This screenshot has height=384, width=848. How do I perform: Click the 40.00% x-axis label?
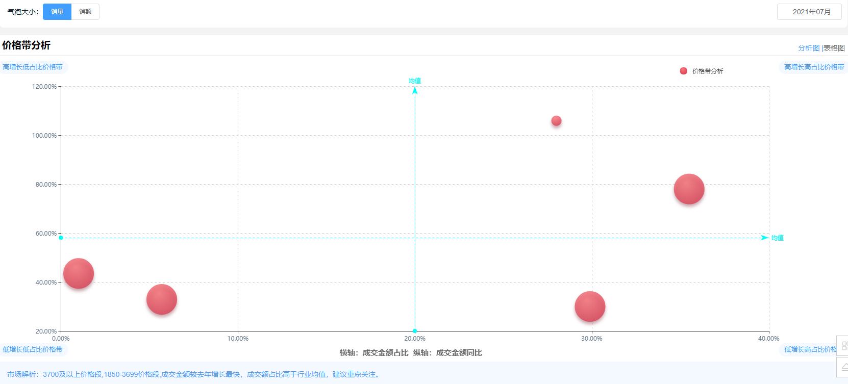coord(768,339)
